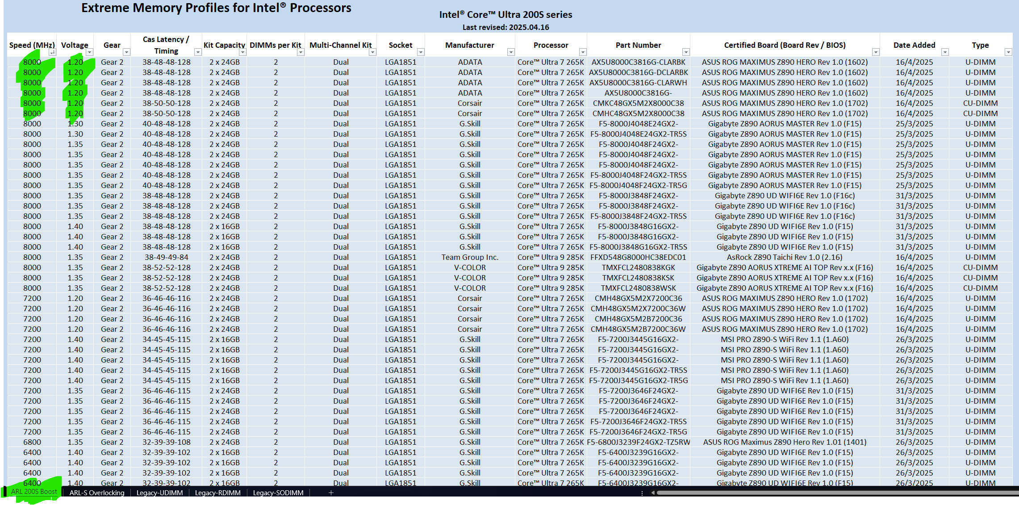The image size is (1019, 505).
Task: Select part number cell CMKC48GX5M2X8000C38
Action: click(x=638, y=103)
